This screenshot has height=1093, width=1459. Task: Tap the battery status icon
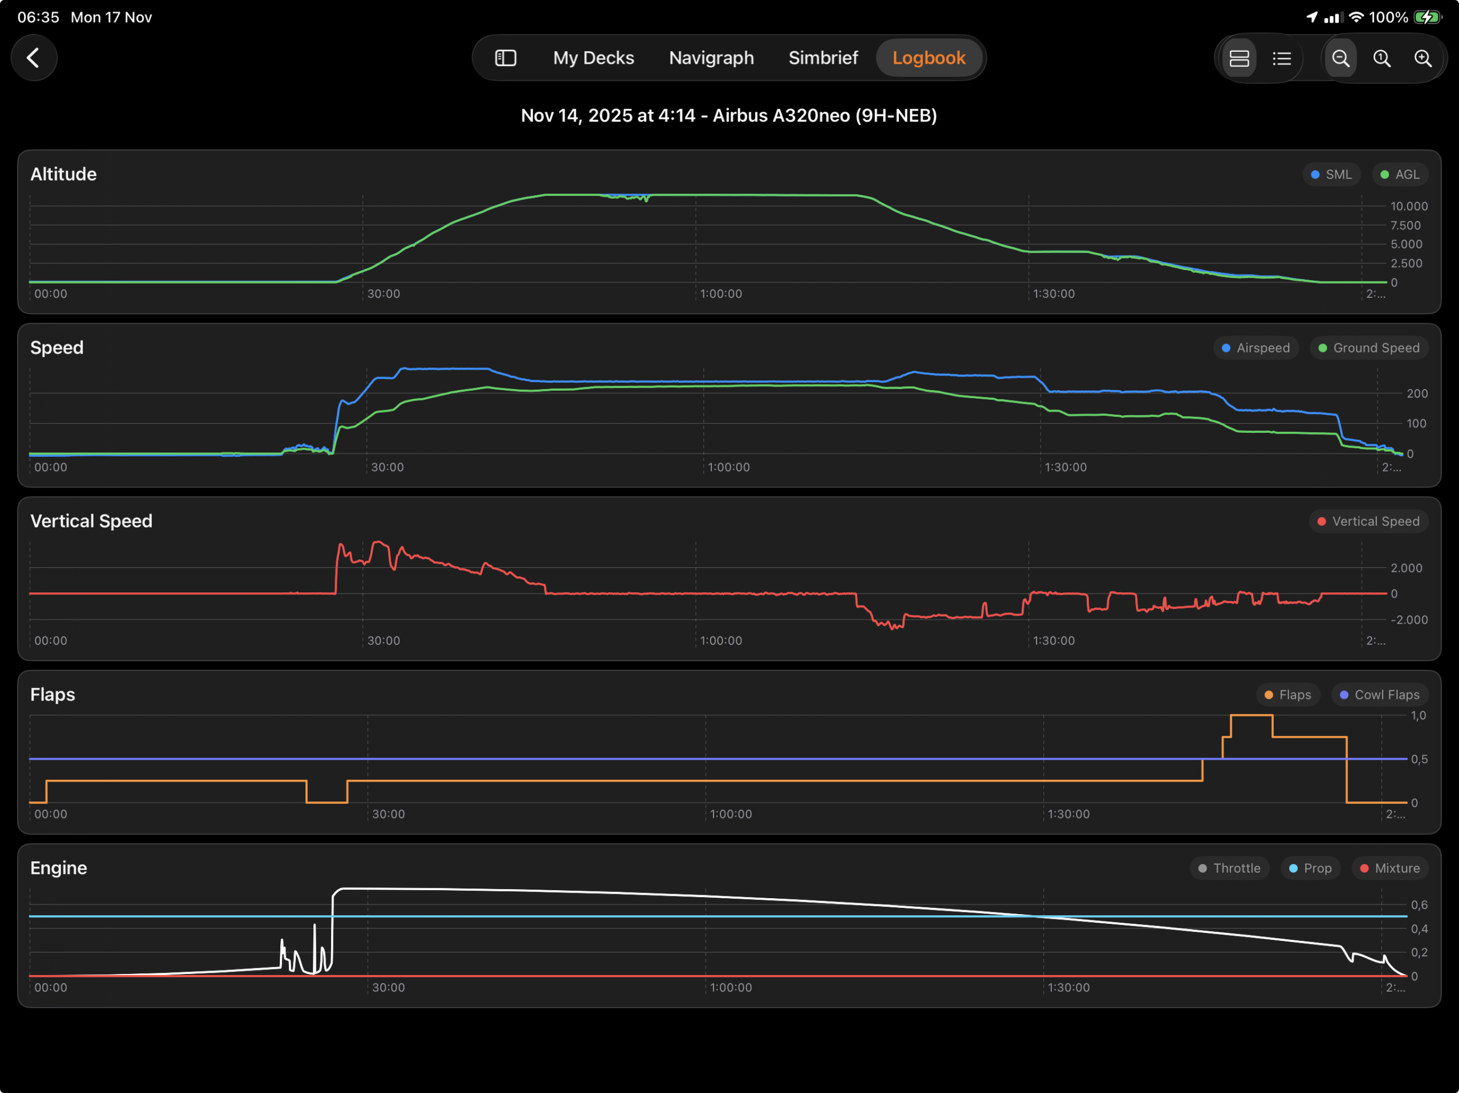click(1428, 17)
